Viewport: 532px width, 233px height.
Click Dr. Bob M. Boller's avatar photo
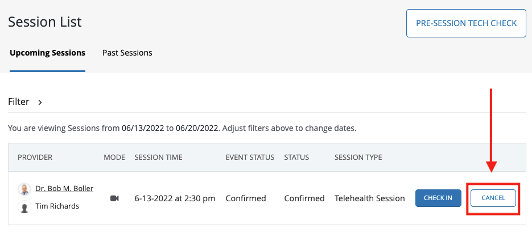tap(24, 189)
